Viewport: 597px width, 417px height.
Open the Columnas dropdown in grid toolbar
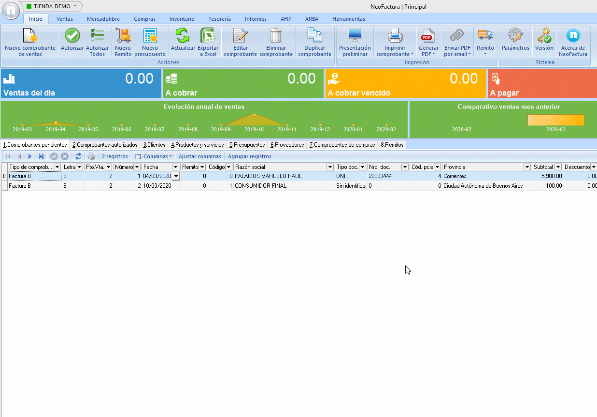(x=153, y=156)
